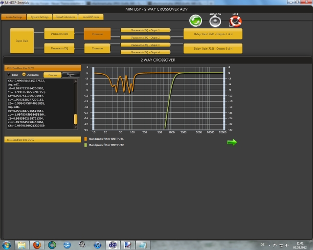This screenshot has width=313, height=250.
Task: Open the miniDSP.com tab
Action: coord(91,17)
